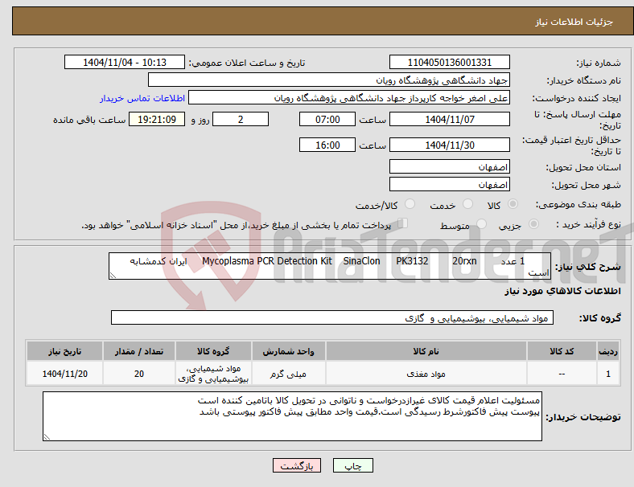Image resolution: width=634 pixels, height=487 pixels.
Task: Click the need date cell 1404/11/20
Action: [64, 374]
